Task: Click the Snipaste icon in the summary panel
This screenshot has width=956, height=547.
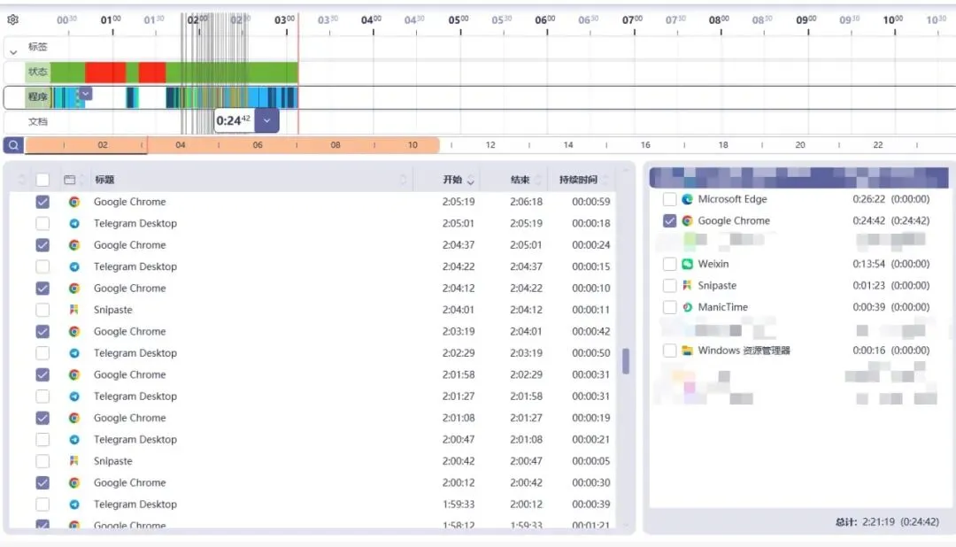Action: [x=687, y=285]
